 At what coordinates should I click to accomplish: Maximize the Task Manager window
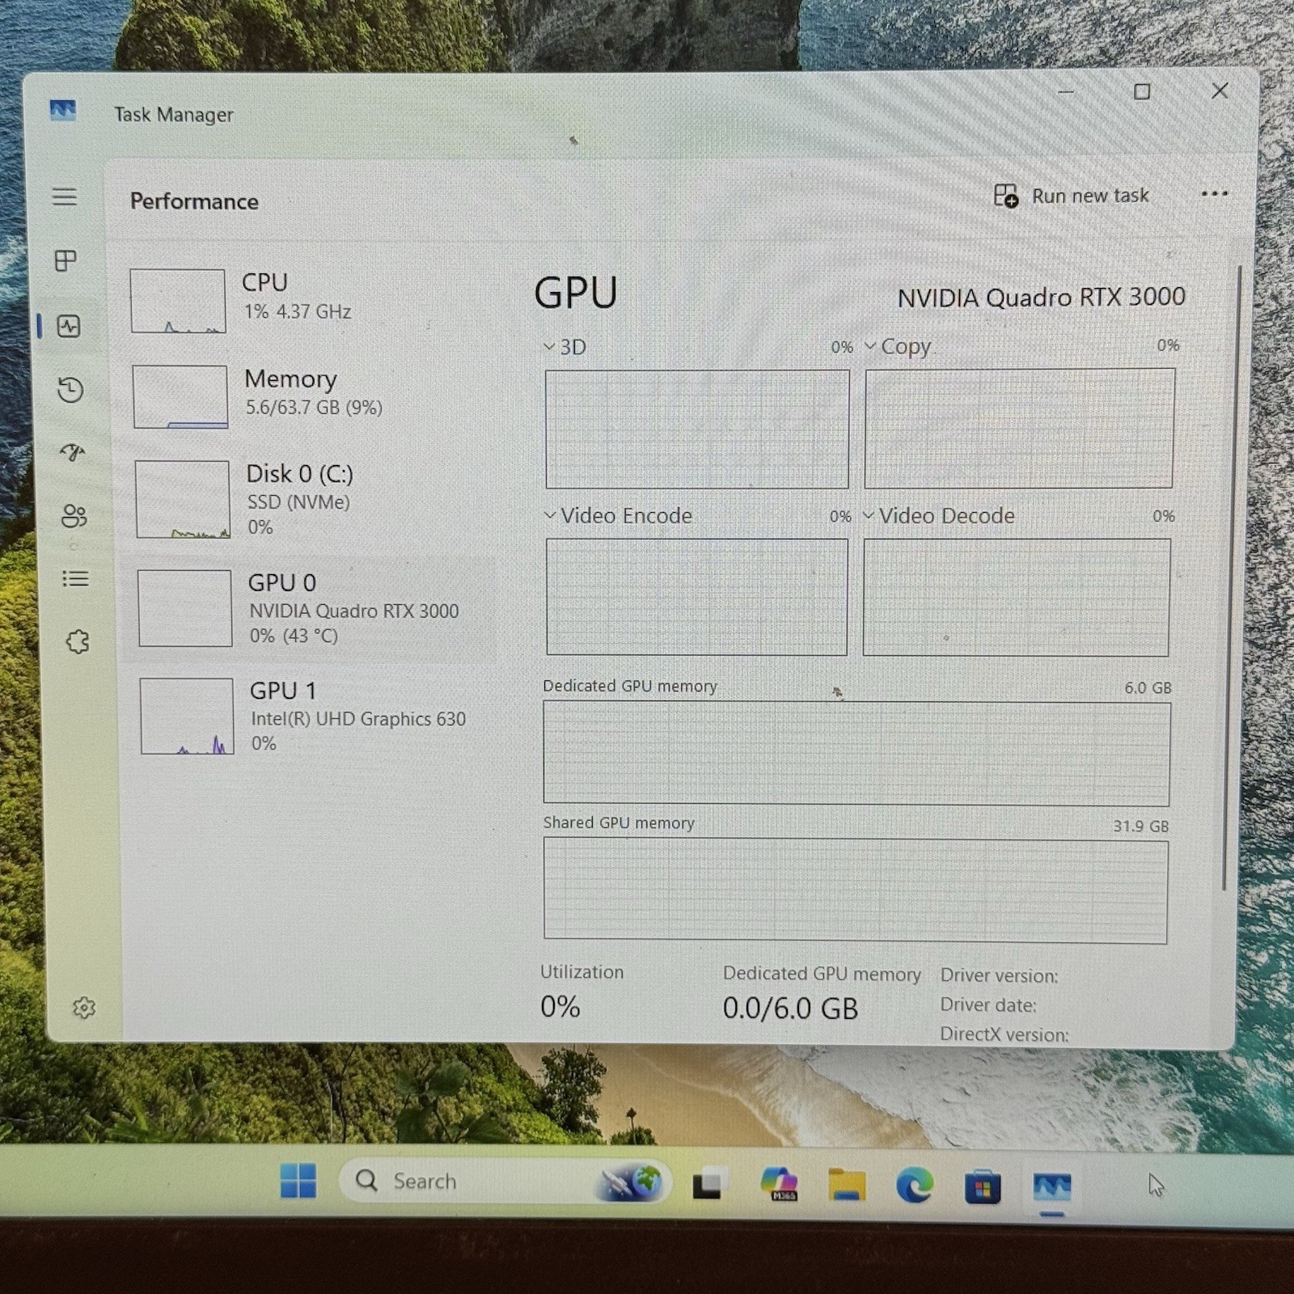1142,91
